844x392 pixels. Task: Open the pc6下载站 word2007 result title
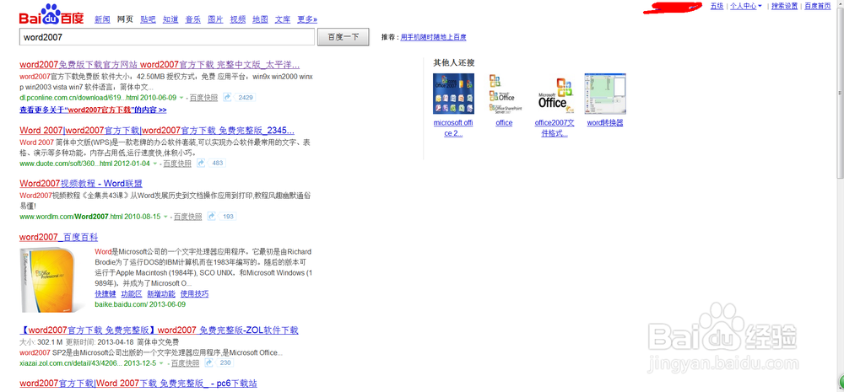point(138,384)
